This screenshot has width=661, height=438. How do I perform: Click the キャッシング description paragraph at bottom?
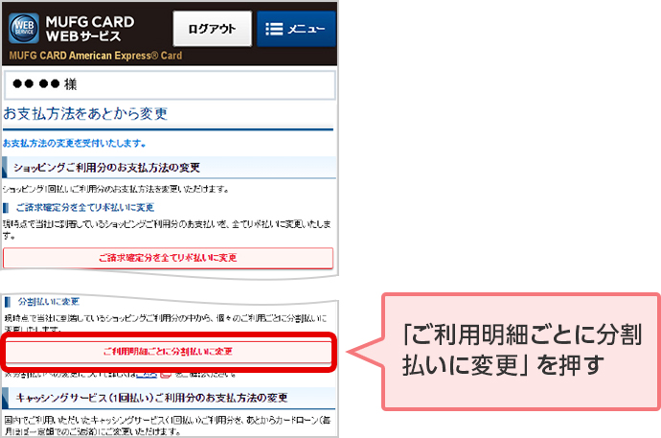(x=168, y=425)
